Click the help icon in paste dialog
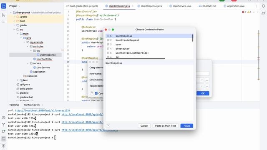This screenshot has width=267, height=150. (x=108, y=126)
